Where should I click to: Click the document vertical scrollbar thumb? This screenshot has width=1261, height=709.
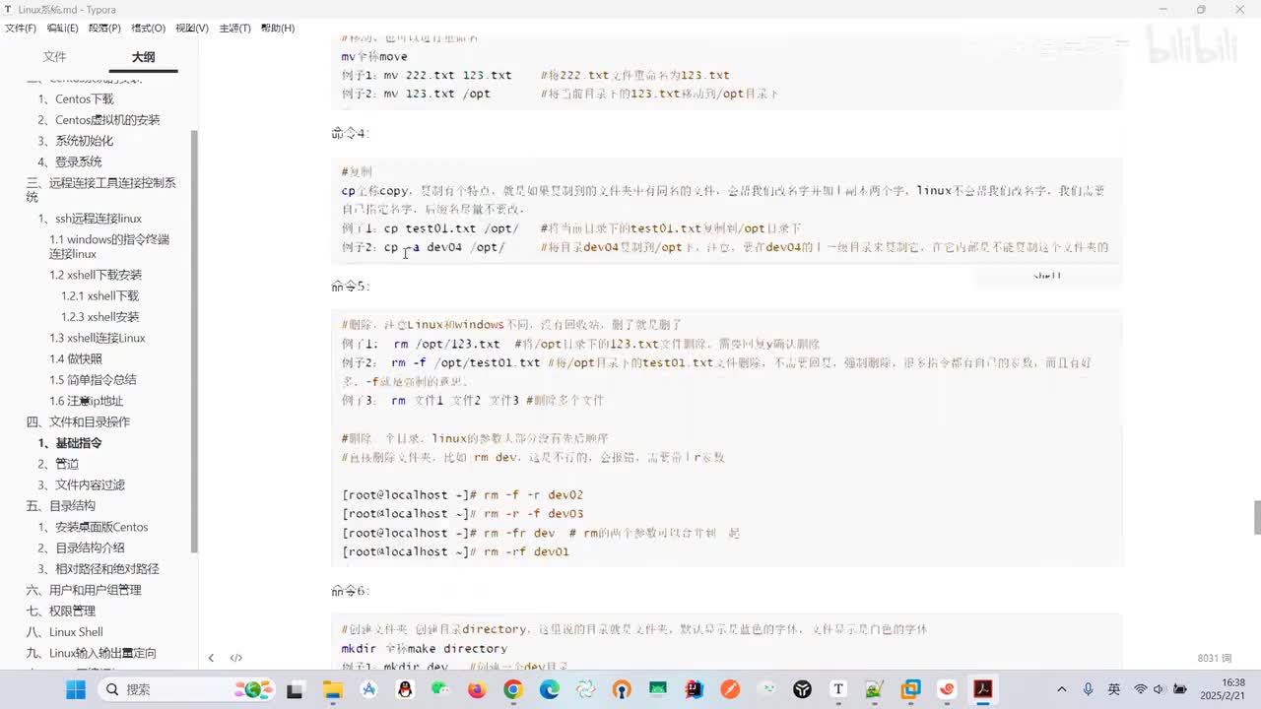[1256, 518]
